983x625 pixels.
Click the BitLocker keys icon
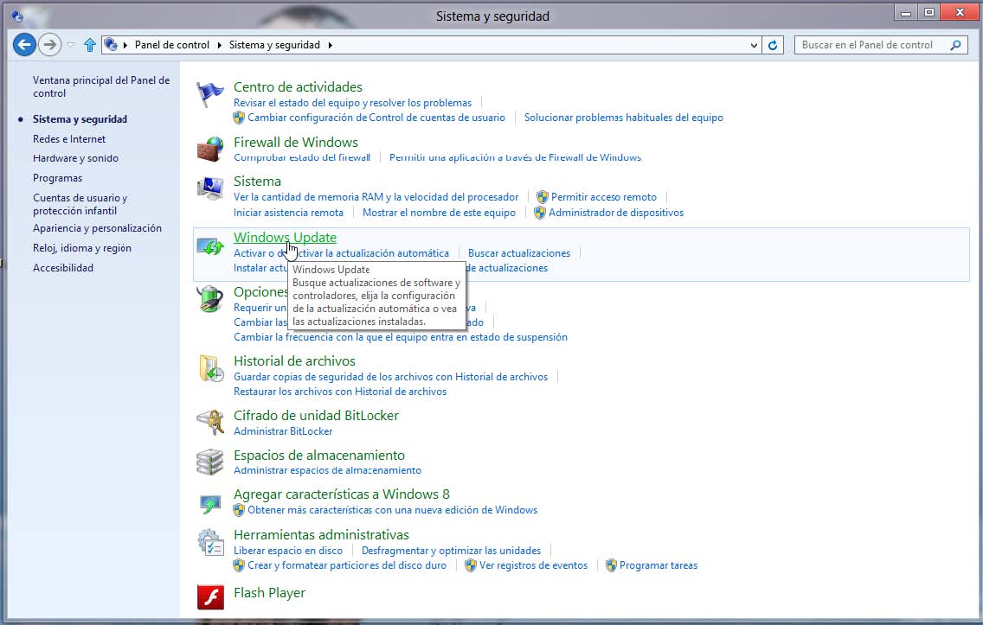tap(209, 423)
